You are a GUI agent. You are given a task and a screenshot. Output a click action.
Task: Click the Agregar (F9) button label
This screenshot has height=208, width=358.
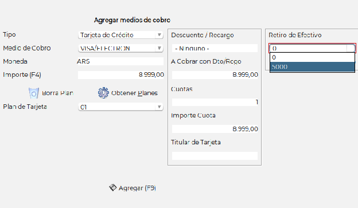click(137, 188)
